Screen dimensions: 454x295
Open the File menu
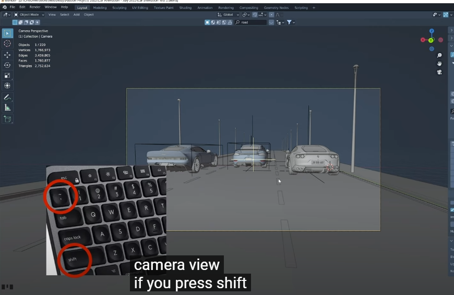(13, 7)
